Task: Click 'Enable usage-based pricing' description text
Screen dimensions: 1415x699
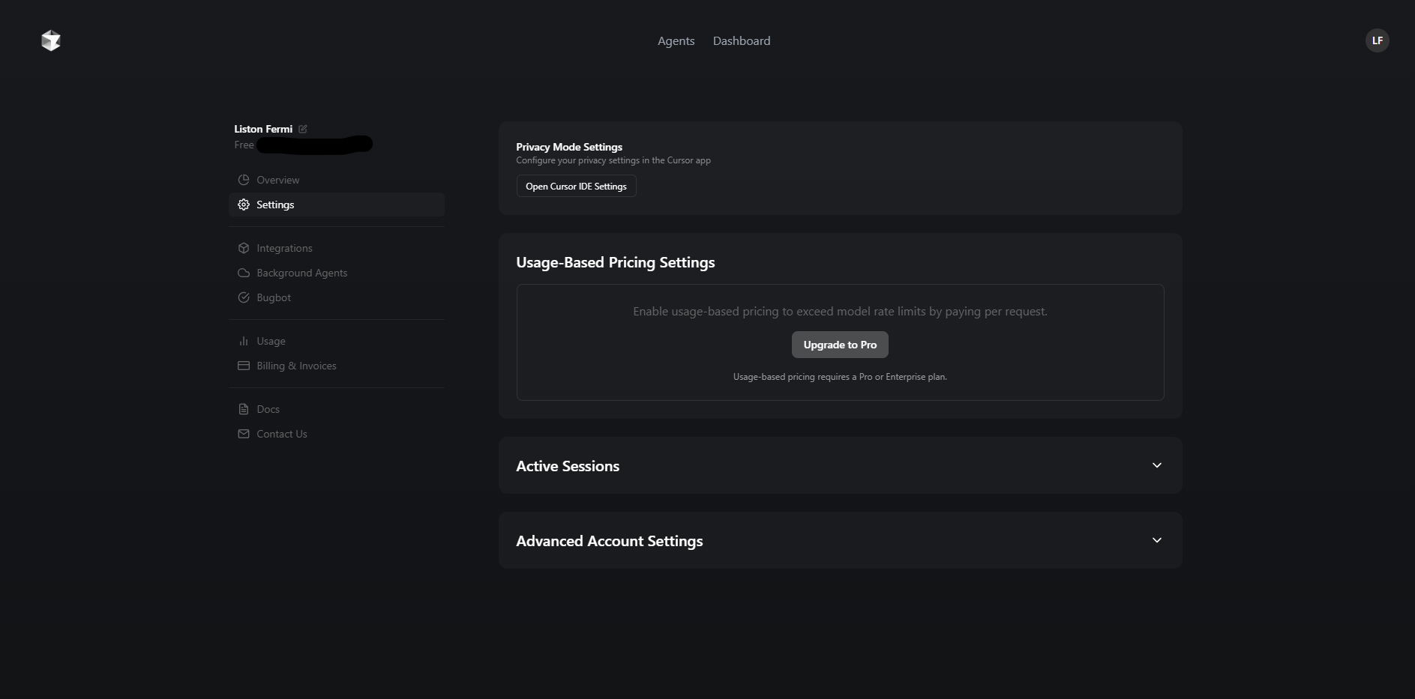Action: click(840, 311)
